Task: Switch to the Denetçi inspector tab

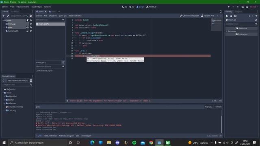Action: pyautogui.click(x=229, y=11)
